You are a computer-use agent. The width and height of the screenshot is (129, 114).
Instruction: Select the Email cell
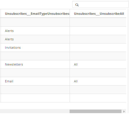(x=35, y=81)
